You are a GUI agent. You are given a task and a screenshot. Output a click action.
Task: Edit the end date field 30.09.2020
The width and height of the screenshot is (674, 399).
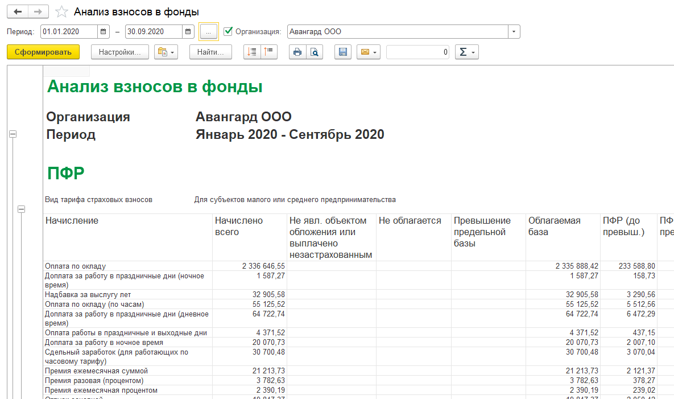pyautogui.click(x=154, y=31)
